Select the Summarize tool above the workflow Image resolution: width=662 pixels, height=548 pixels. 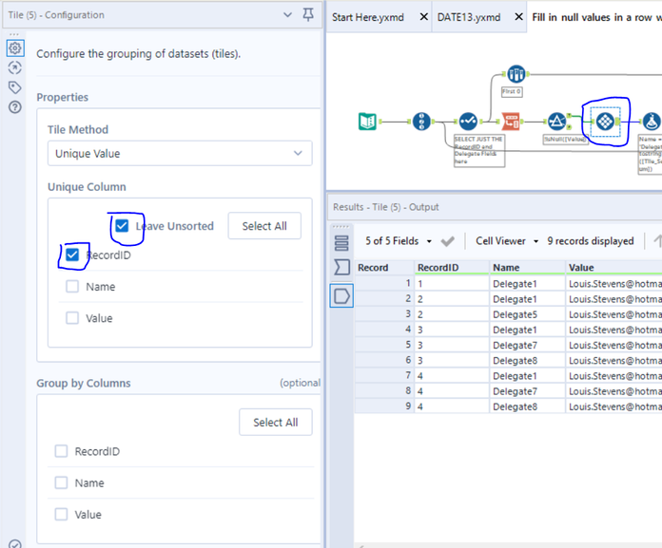click(x=516, y=74)
